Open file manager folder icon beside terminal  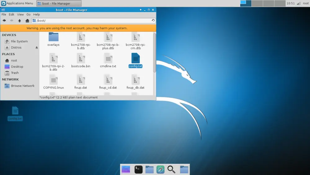tap(149, 169)
